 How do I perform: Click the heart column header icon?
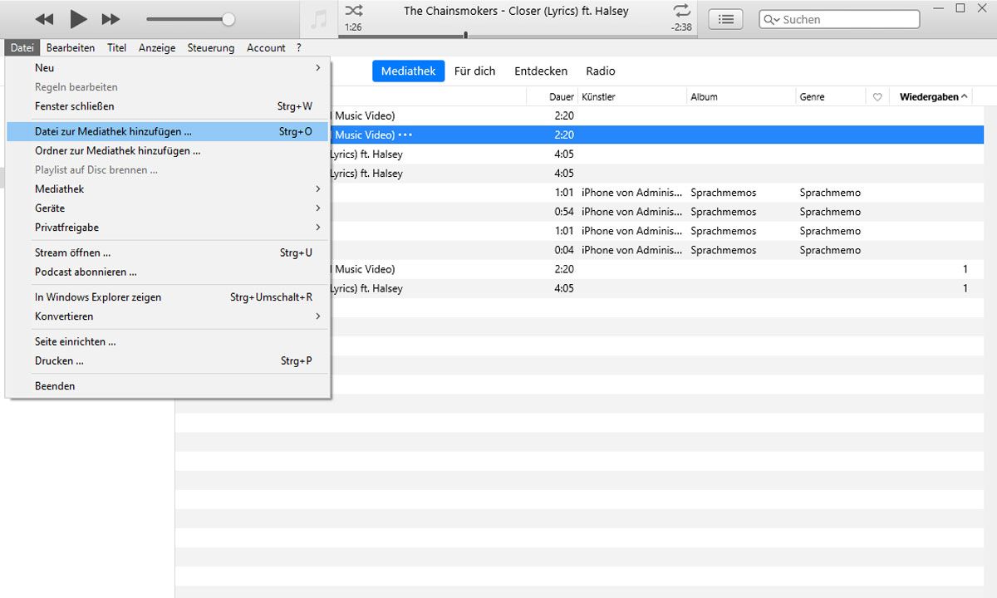tap(877, 97)
